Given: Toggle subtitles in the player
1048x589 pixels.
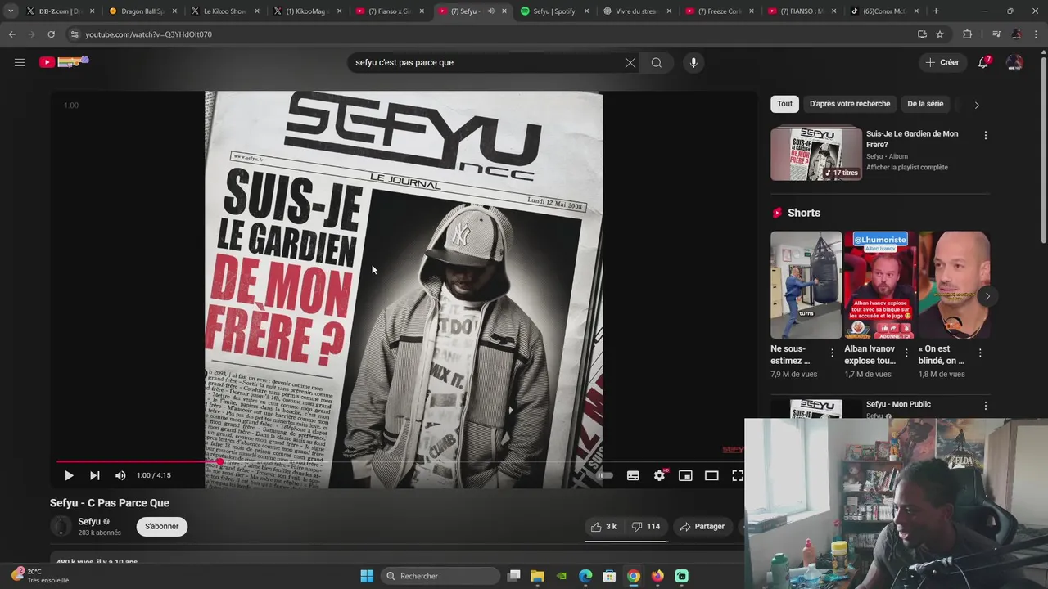Looking at the screenshot, I should click(633, 475).
